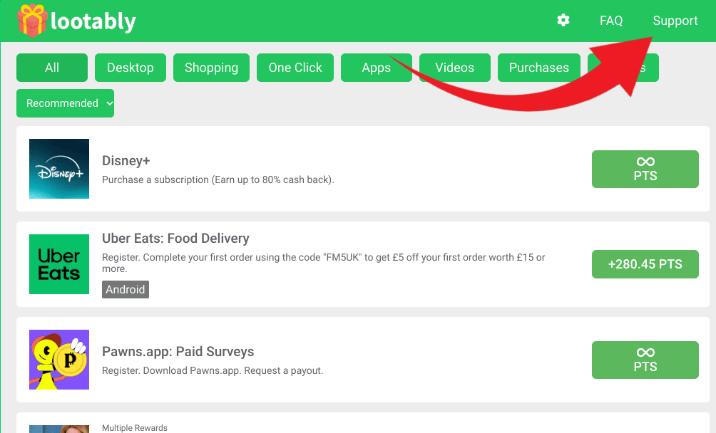The image size is (716, 433).
Task: Select the All category tab
Action: [52, 68]
